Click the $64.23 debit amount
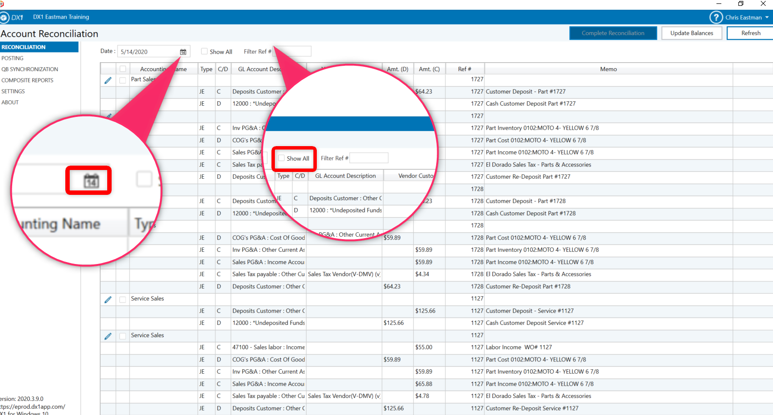Viewport: 773px width, 415px height. (392, 286)
